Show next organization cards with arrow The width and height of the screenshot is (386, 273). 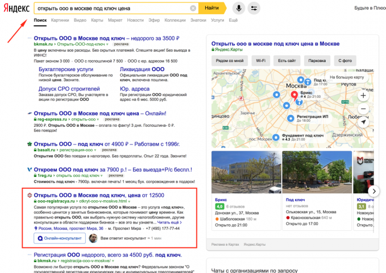[373, 191]
